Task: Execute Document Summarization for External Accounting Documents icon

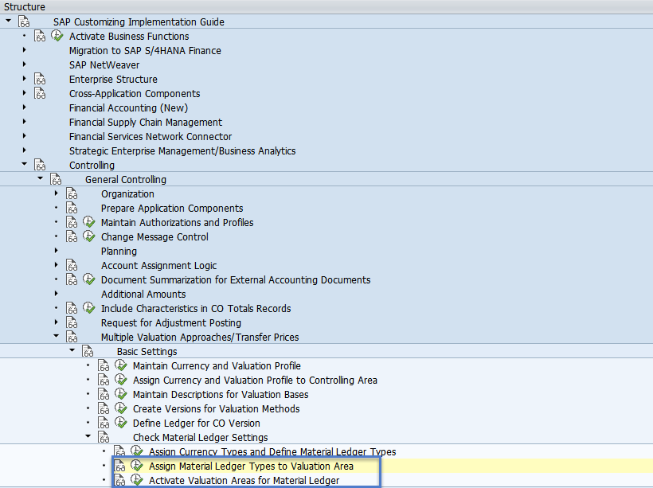Action: 88,279
